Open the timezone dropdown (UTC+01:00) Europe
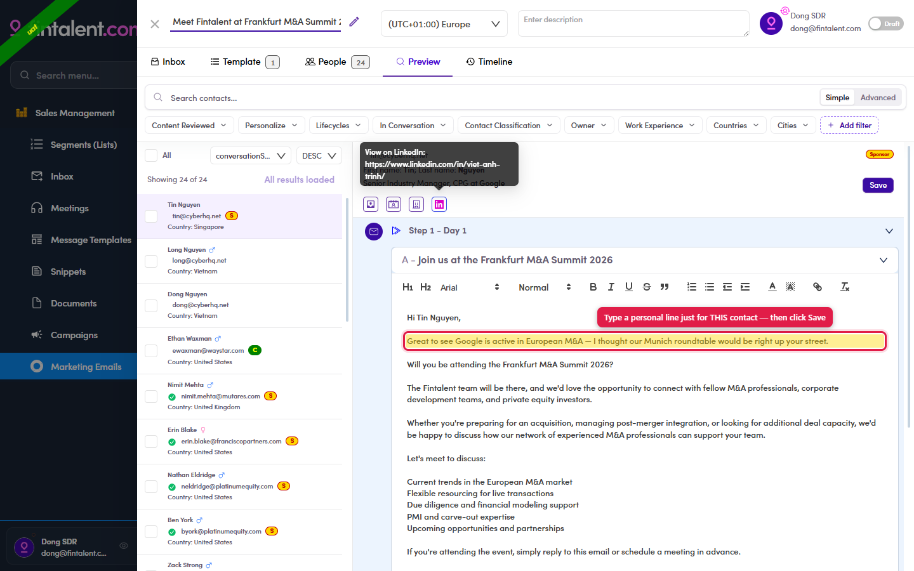This screenshot has height=571, width=914. [x=444, y=24]
